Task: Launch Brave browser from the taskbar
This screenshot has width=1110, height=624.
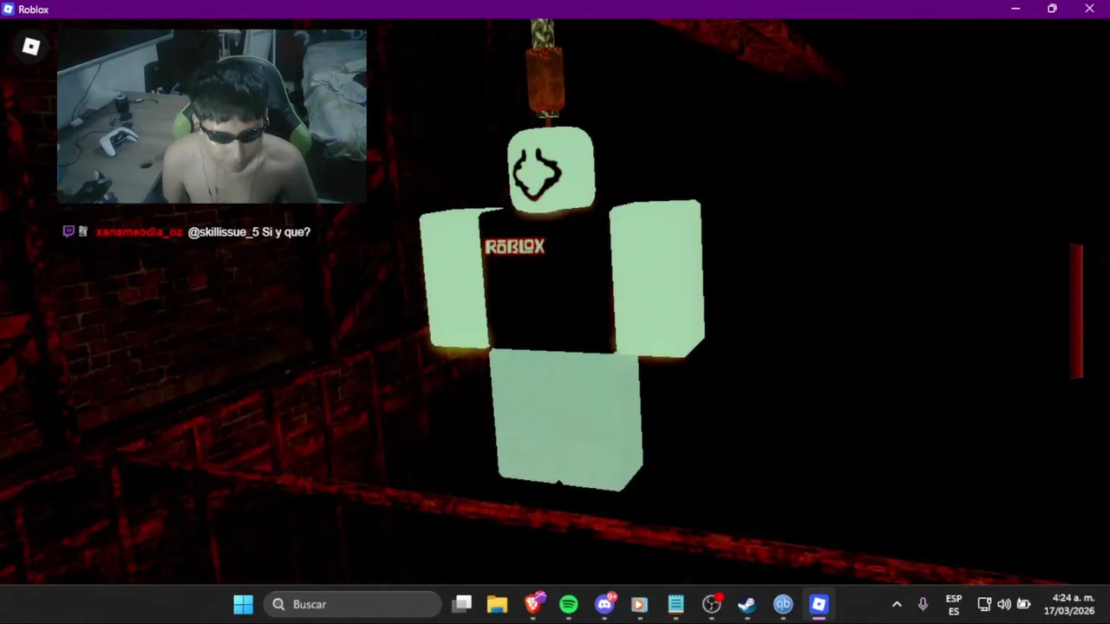Action: (533, 604)
